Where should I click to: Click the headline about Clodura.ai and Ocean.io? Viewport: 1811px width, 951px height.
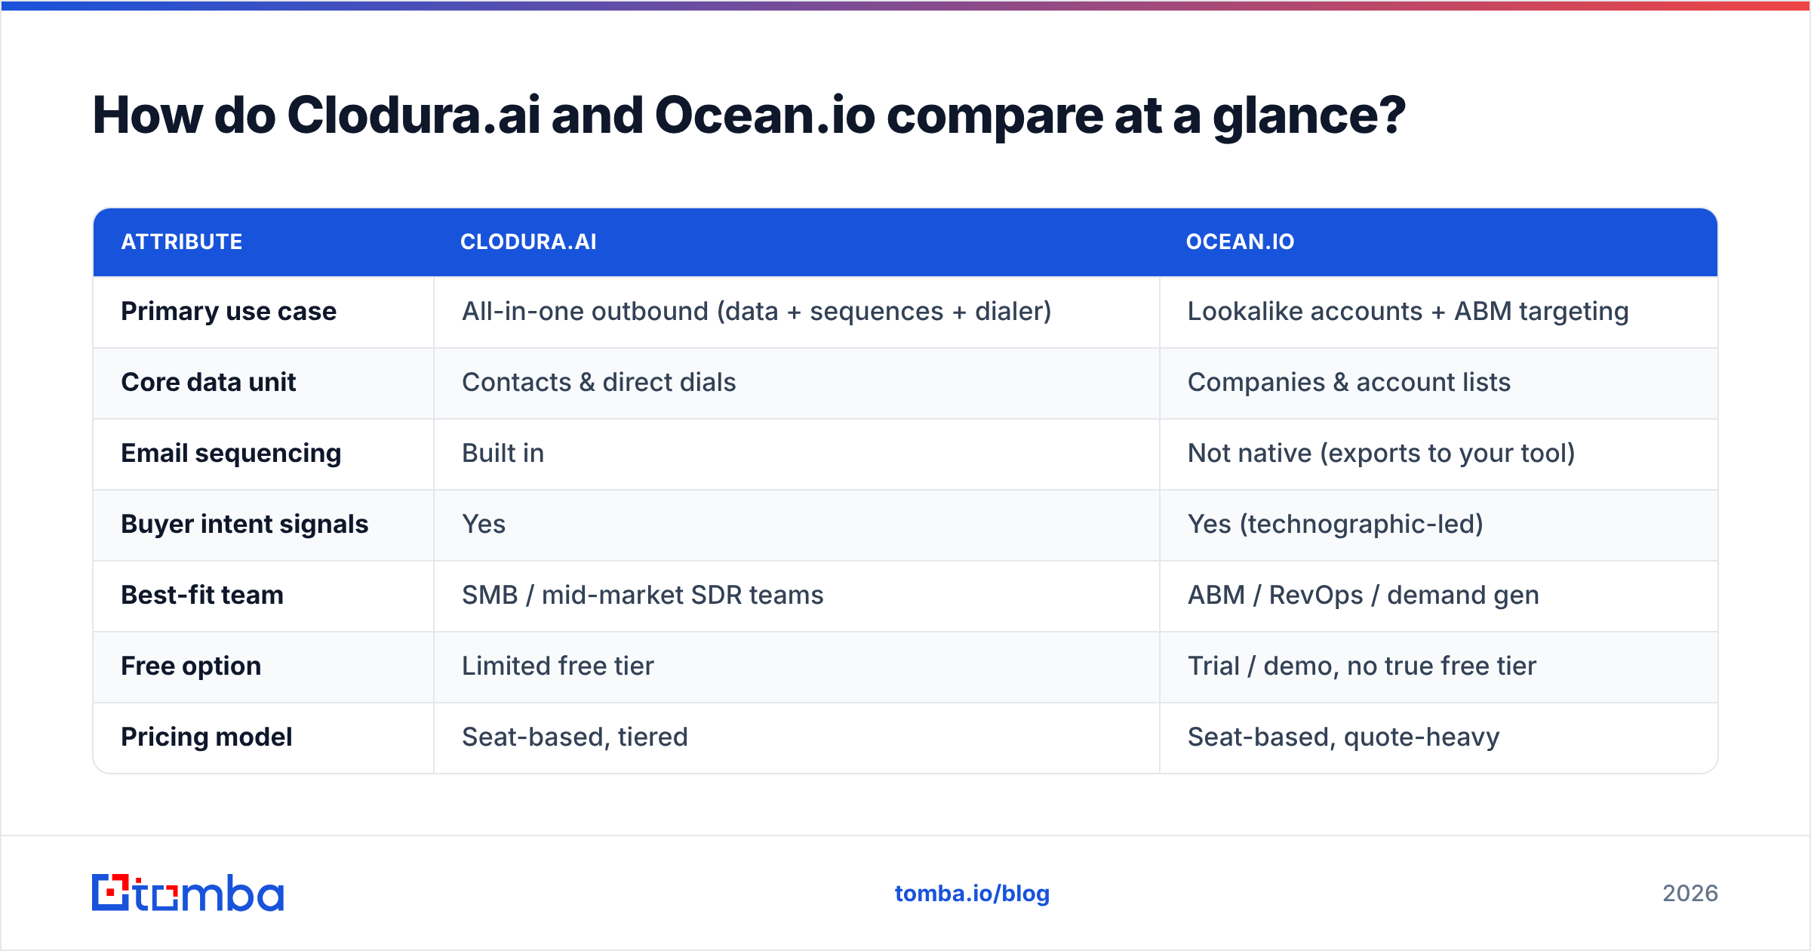[x=749, y=115]
